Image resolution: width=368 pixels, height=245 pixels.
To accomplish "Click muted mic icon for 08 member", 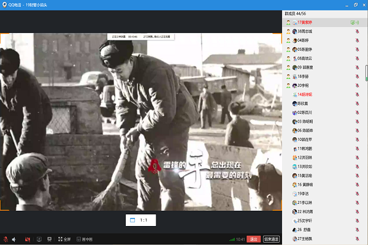I will [357, 58].
